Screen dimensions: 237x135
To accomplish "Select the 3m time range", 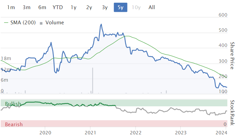I will 26,7.
